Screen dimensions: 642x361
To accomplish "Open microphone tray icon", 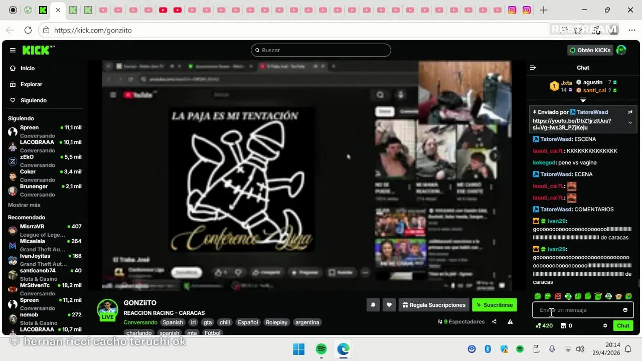I will tap(552, 349).
